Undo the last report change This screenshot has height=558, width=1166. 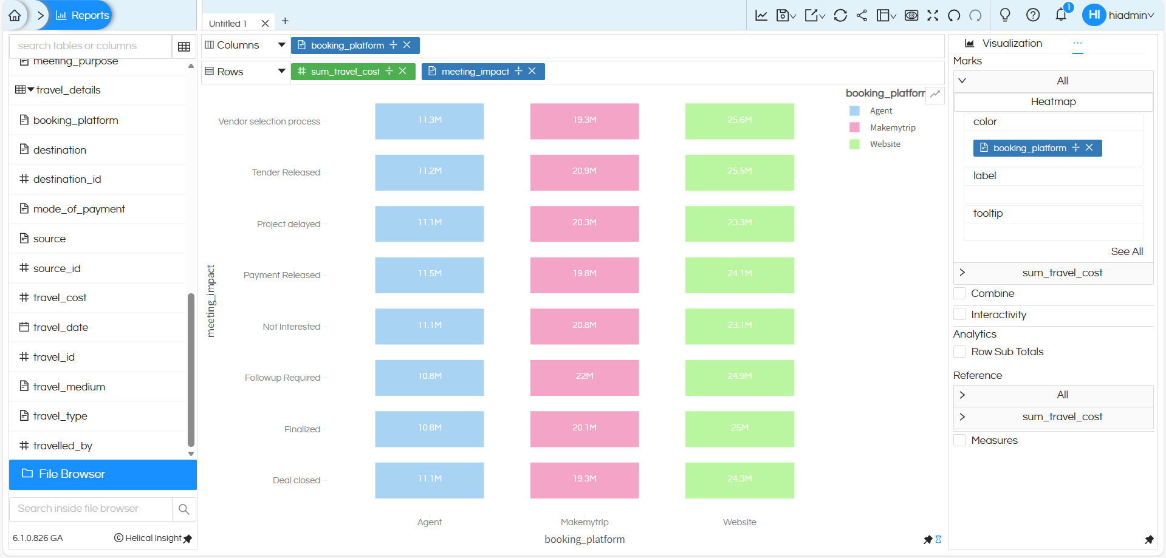tap(954, 15)
